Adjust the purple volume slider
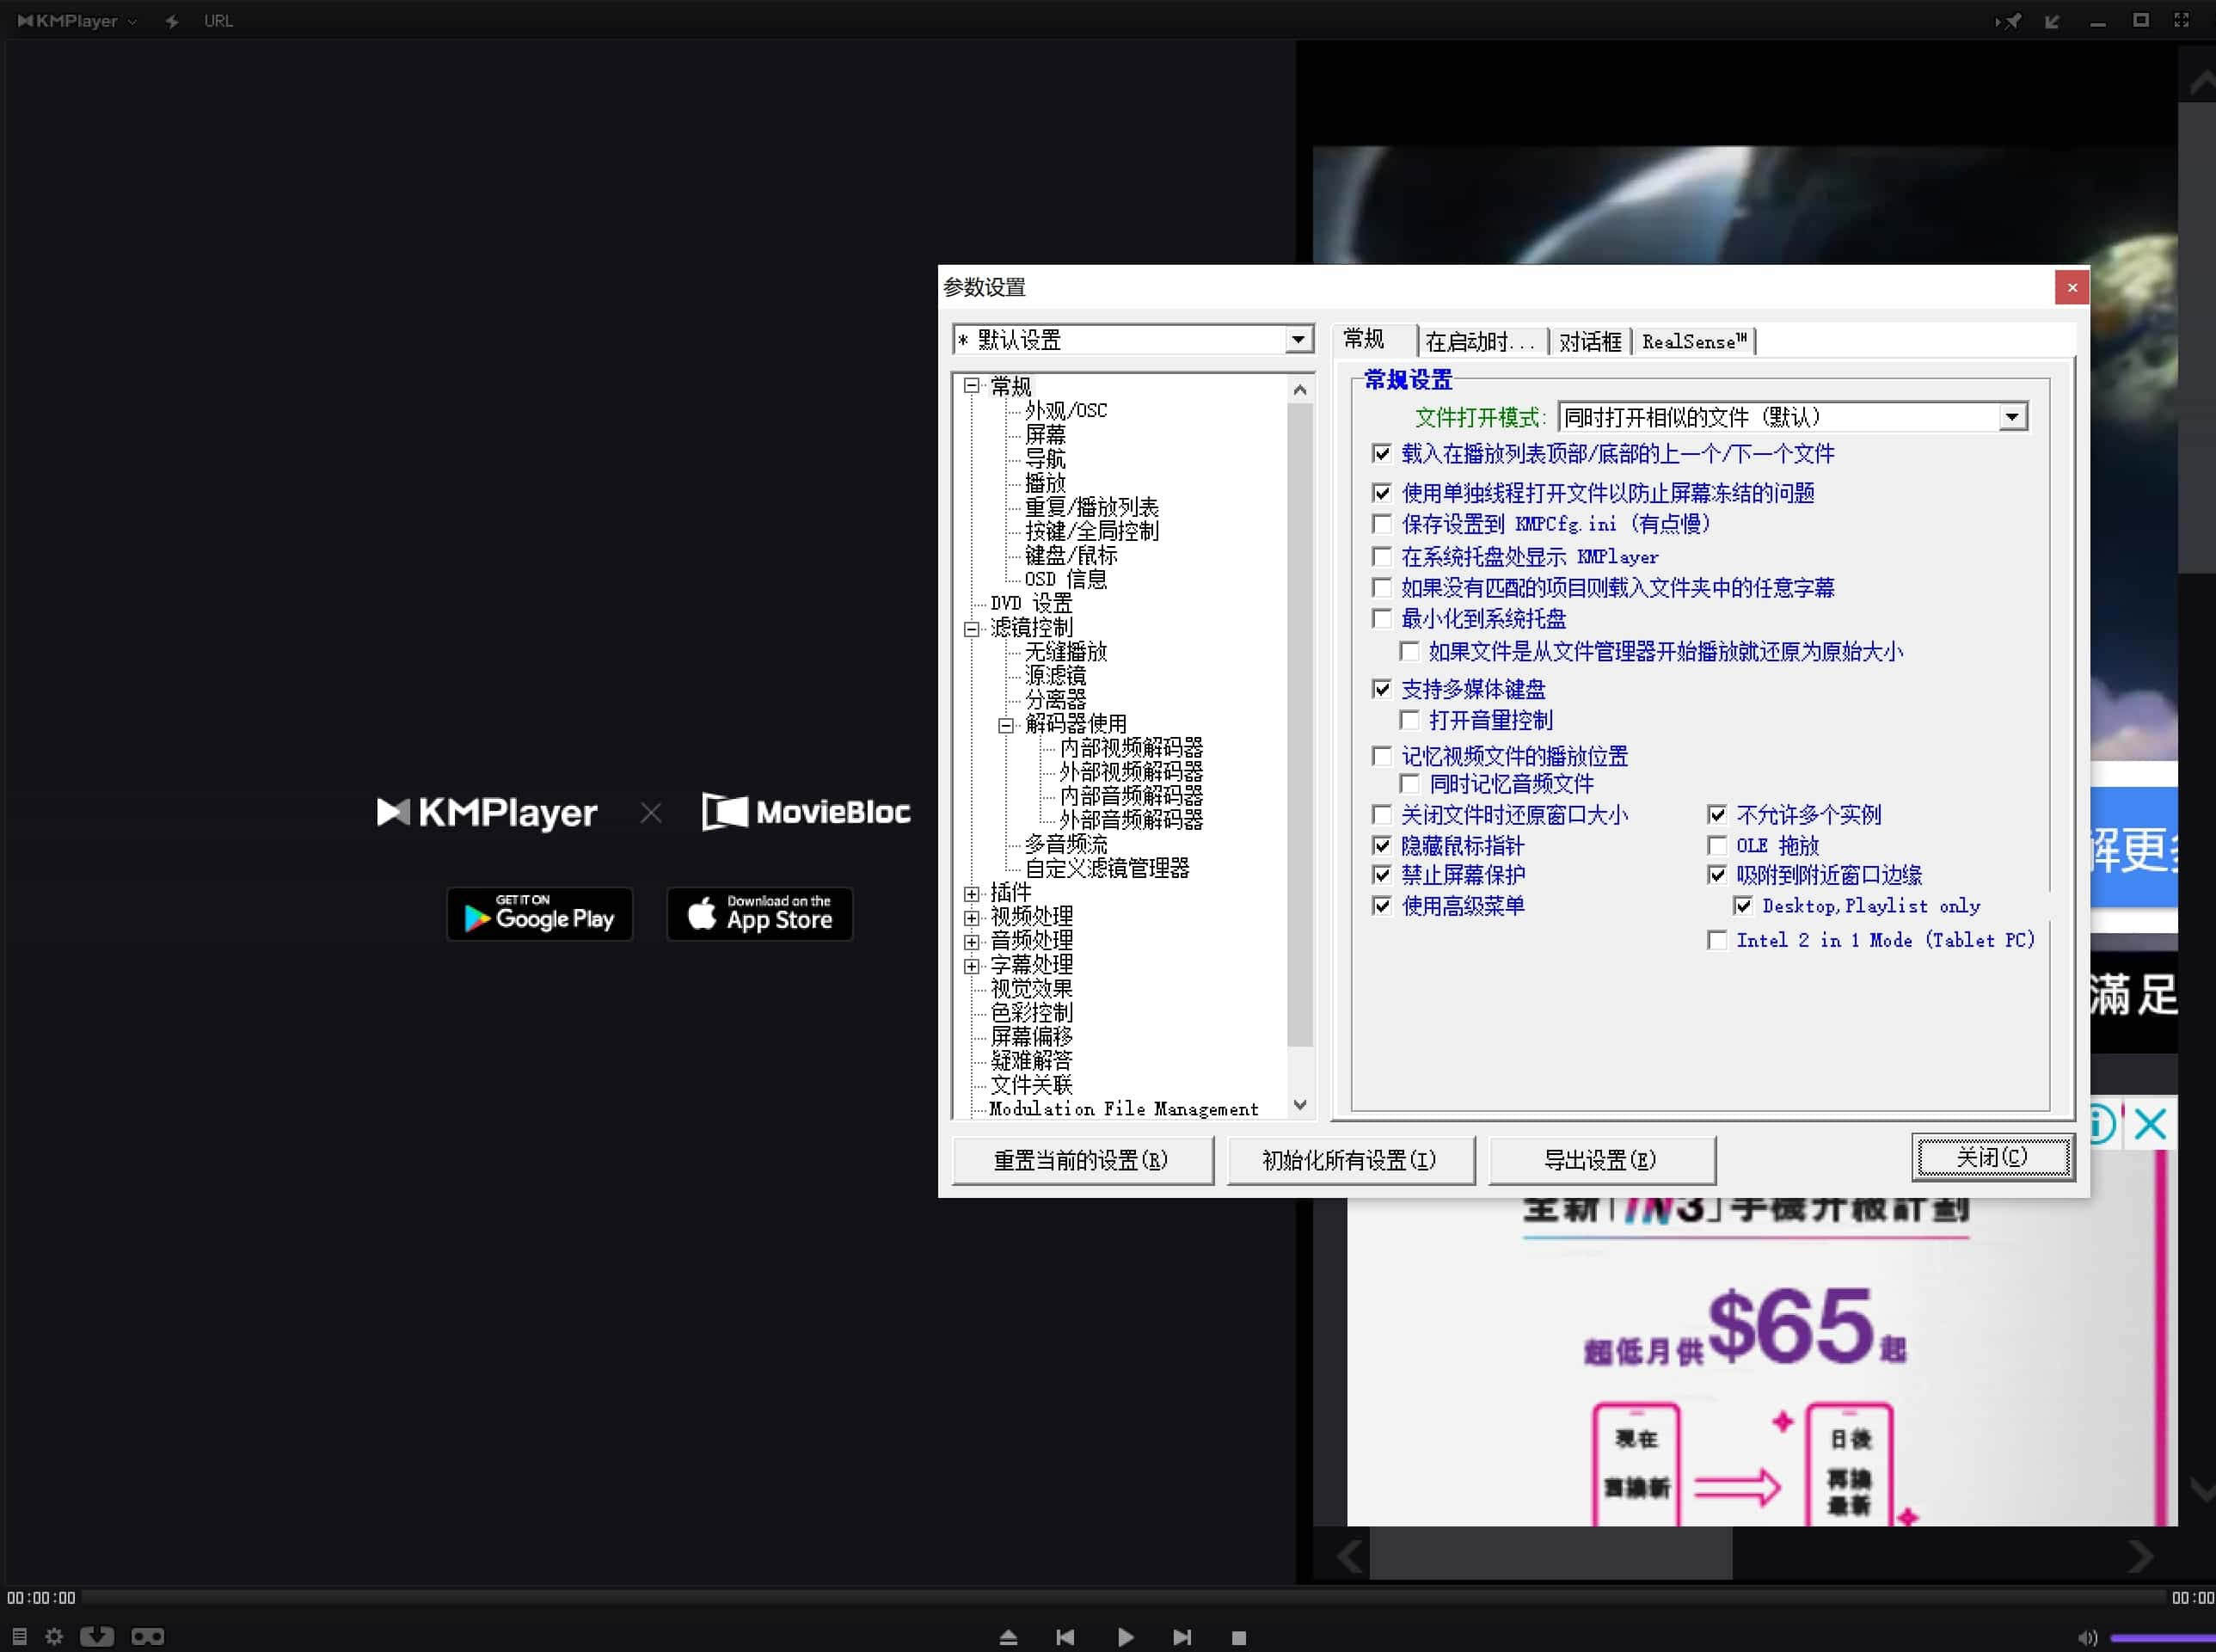Image resolution: width=2216 pixels, height=1652 pixels. 2162,1638
